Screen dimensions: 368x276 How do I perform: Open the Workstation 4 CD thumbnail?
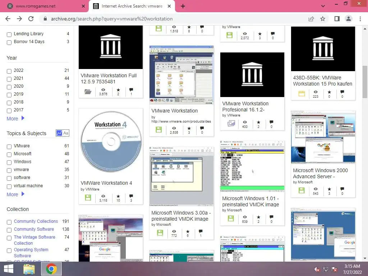[111, 142]
